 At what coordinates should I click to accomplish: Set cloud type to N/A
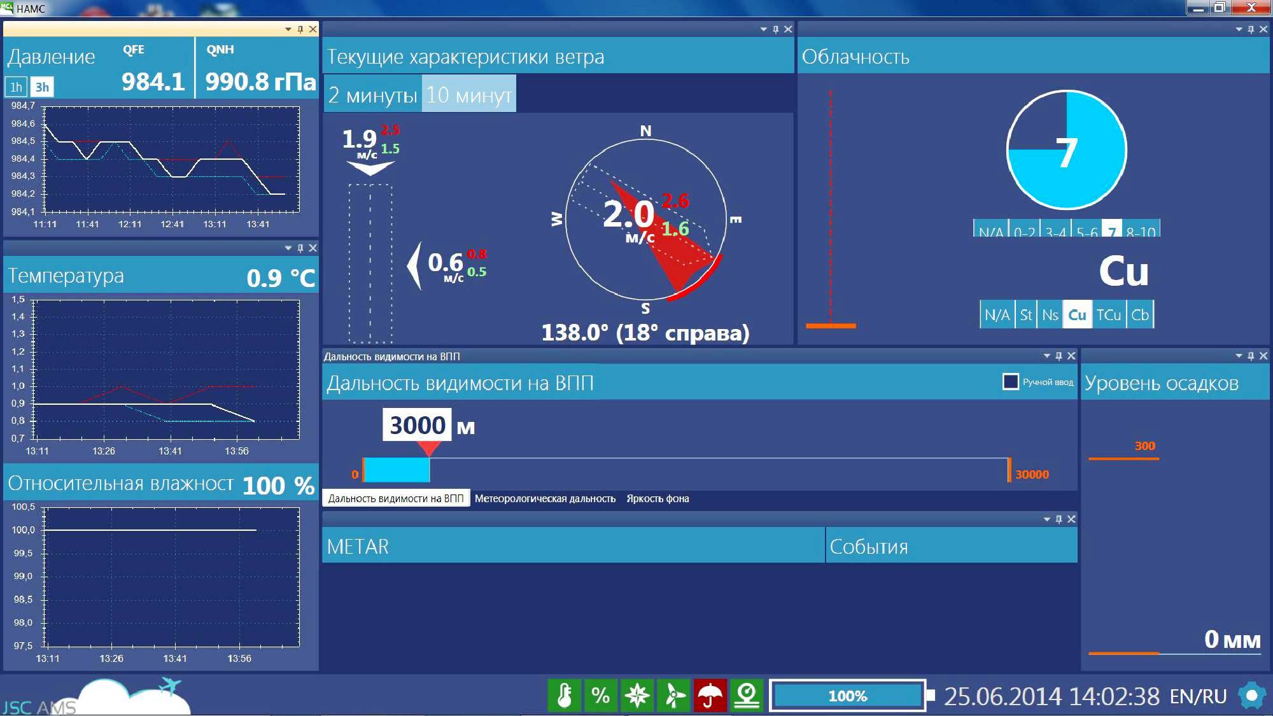click(997, 314)
